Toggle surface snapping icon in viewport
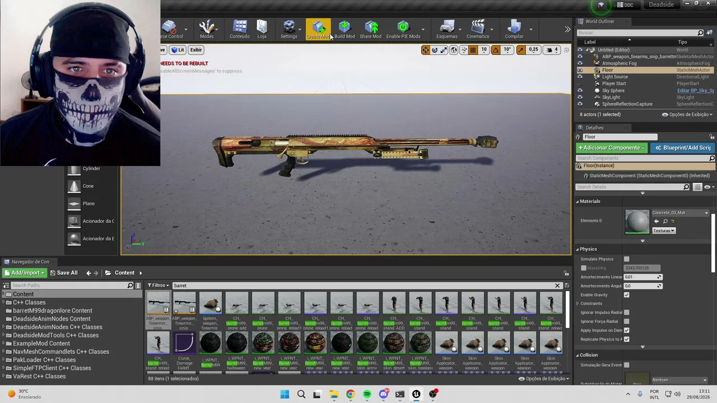Viewport: 717px width, 403px height. pos(463,50)
